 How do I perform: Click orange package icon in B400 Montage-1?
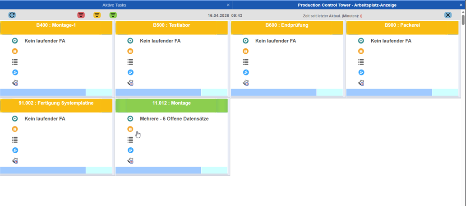point(15,51)
